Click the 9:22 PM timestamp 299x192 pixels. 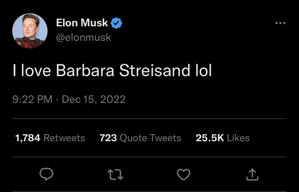click(x=32, y=99)
